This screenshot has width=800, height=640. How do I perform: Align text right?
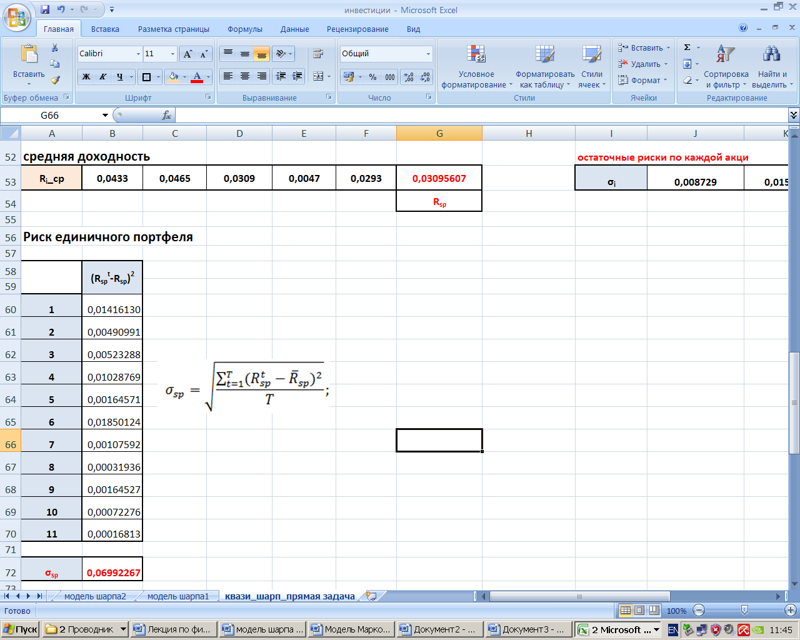pos(262,76)
